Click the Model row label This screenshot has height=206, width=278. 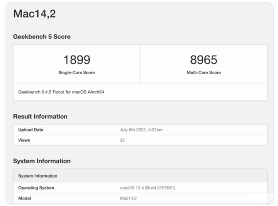[x=25, y=197]
